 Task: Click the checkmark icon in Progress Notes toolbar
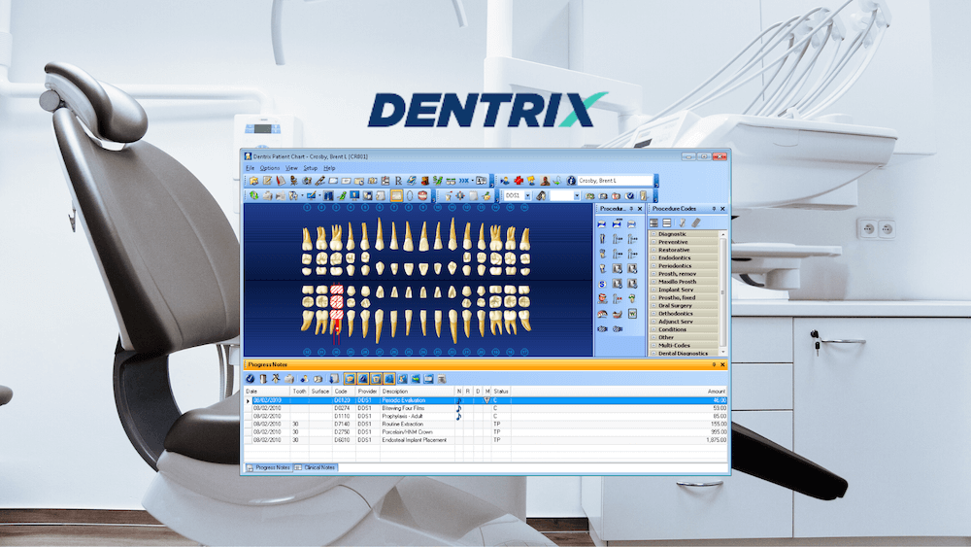click(x=250, y=379)
